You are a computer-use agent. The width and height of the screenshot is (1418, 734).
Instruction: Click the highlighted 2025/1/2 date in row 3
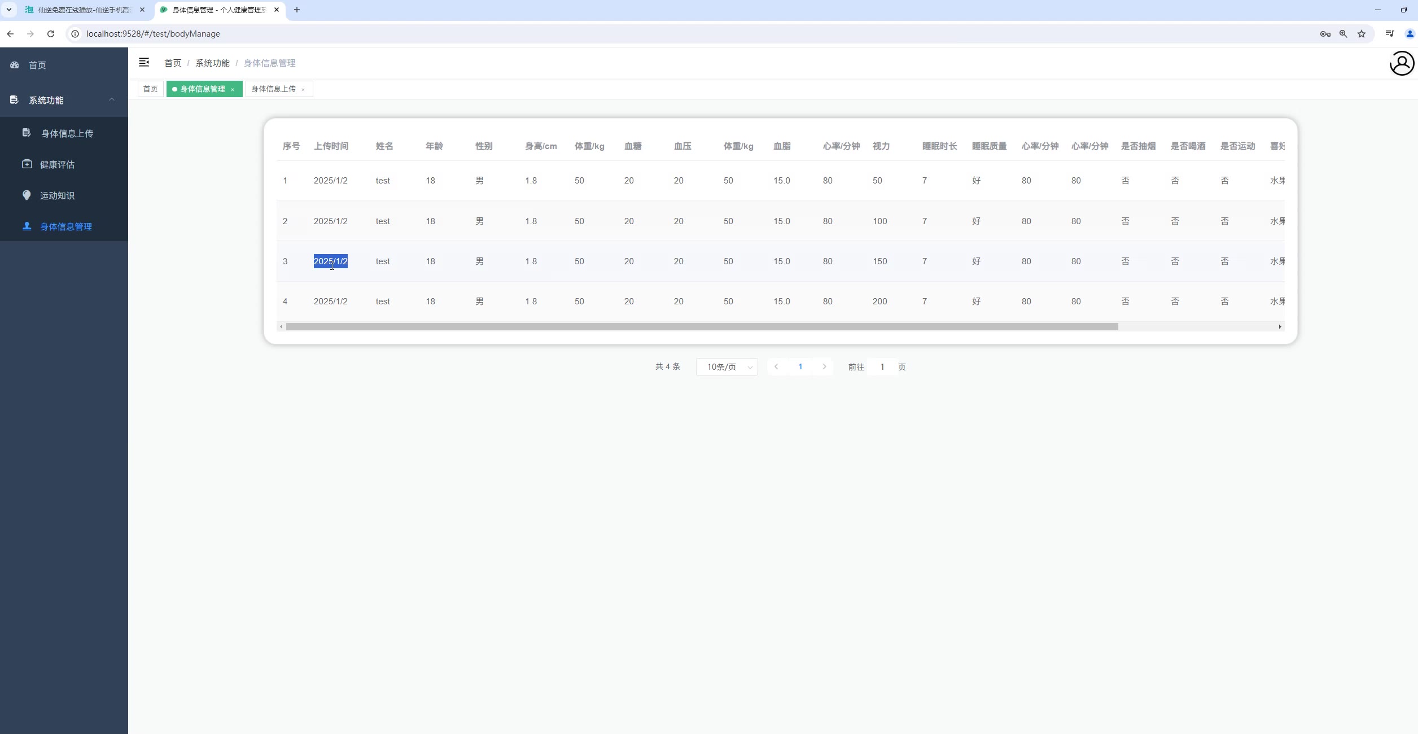[x=331, y=261]
